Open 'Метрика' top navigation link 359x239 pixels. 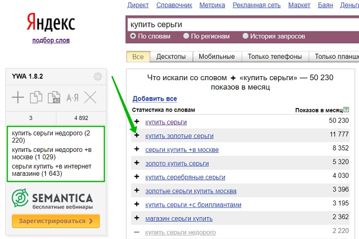click(212, 5)
